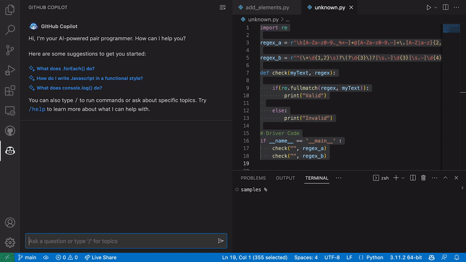Open the new terminal launch profile dropdown
The image size is (466, 262).
(x=403, y=178)
